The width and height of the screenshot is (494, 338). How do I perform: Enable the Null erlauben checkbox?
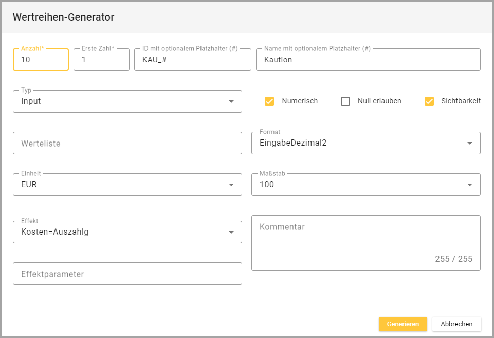345,101
